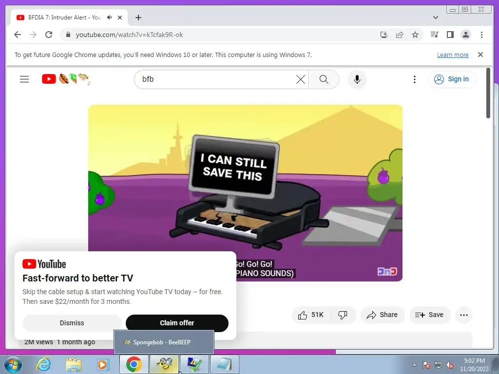The image size is (499, 374).
Task: Click the Sign in button
Action: [x=452, y=79]
